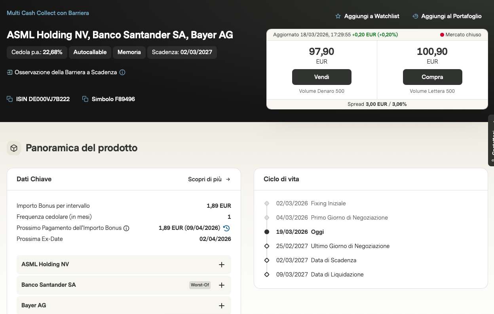Expand the Banco Santander SA row
The width and height of the screenshot is (494, 314).
[222, 285]
